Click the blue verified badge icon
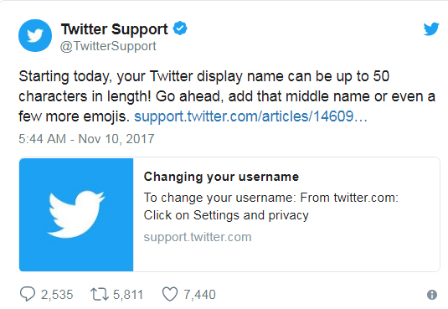The height and width of the screenshot is (309, 448). (180, 28)
